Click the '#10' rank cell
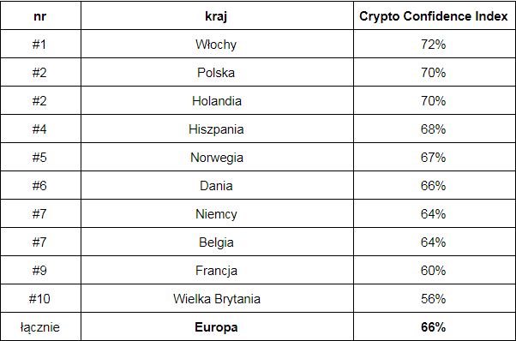This screenshot has height=341, width=516. (39, 299)
